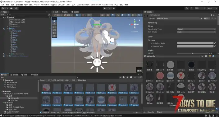219x117 pixels.
Task: Expand the Armature object in the hierarchy
Action: click(10, 31)
